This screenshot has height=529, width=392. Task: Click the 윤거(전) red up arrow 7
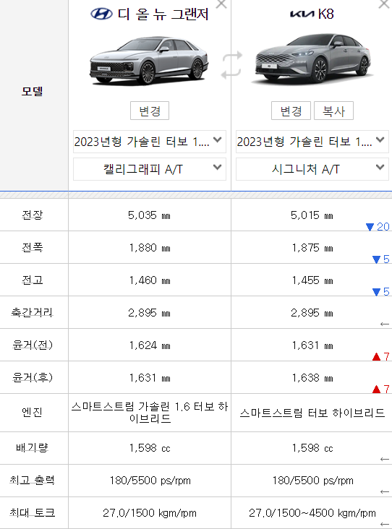(x=381, y=356)
